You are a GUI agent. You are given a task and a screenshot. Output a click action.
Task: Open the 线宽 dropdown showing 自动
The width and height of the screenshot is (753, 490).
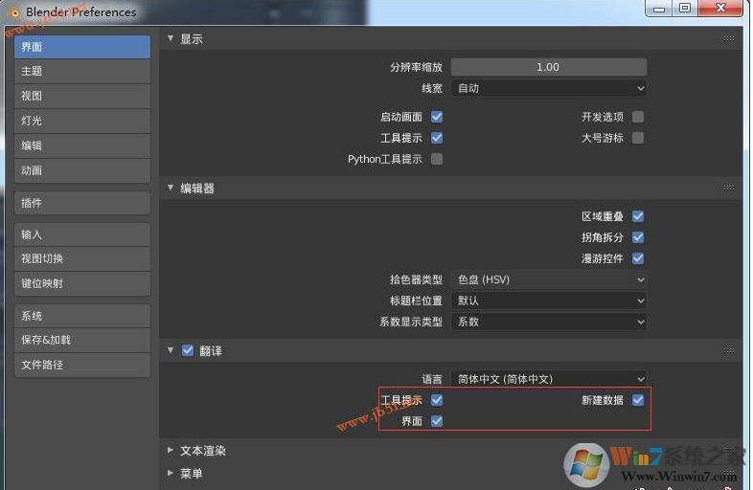[548, 88]
